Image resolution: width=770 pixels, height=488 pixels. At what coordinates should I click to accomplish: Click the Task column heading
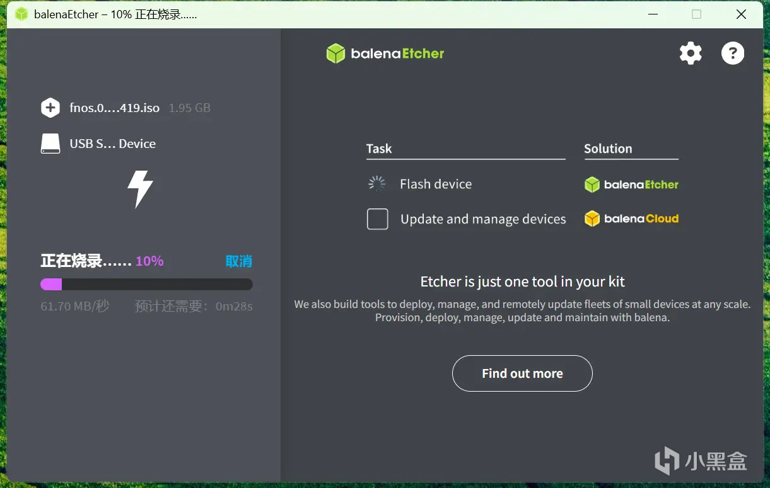(379, 149)
